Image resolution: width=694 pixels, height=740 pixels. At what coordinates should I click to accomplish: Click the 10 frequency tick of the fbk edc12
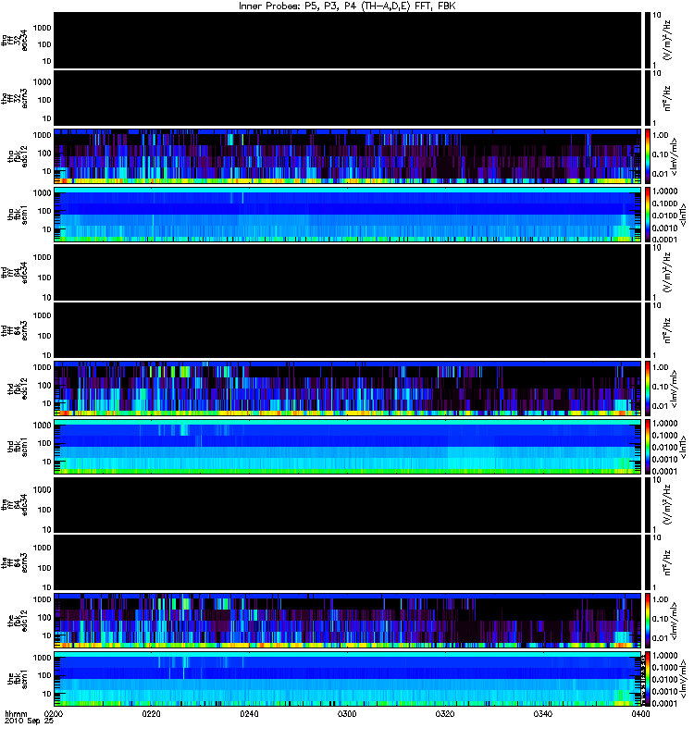click(46, 635)
